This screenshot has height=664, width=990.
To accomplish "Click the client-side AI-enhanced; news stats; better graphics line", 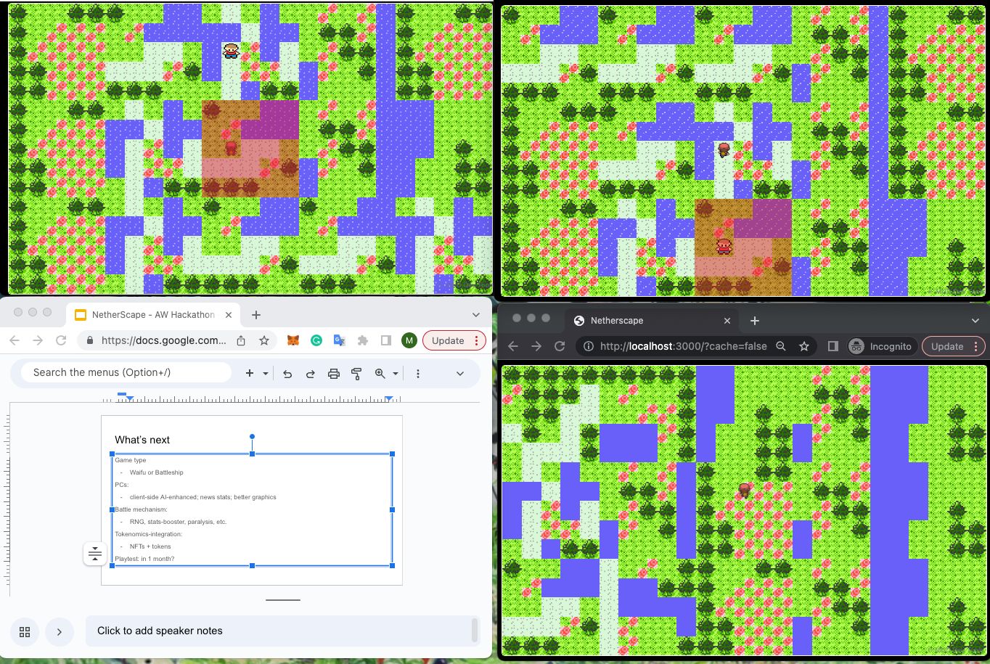I will 202,497.
